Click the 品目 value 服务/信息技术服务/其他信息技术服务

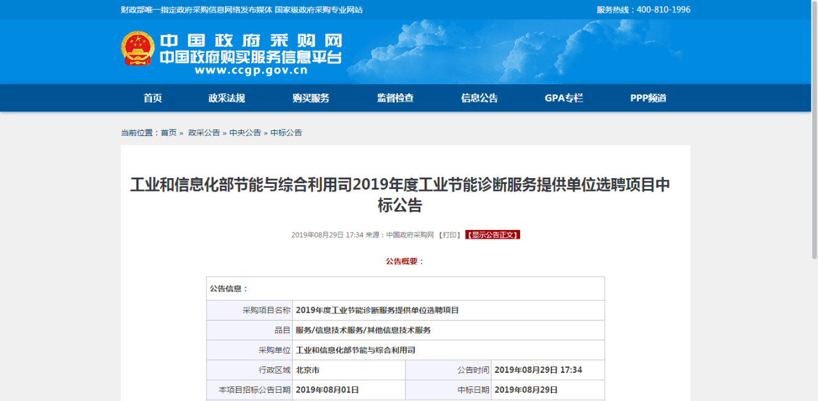(x=364, y=330)
